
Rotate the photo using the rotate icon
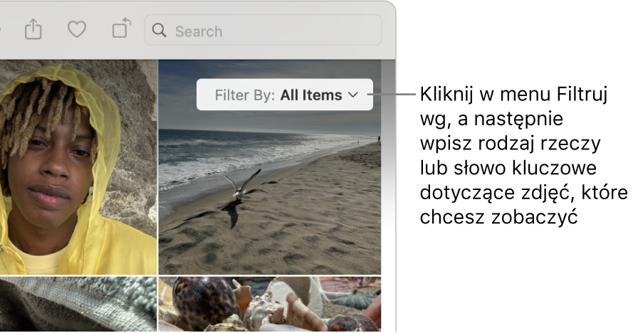click(x=121, y=28)
